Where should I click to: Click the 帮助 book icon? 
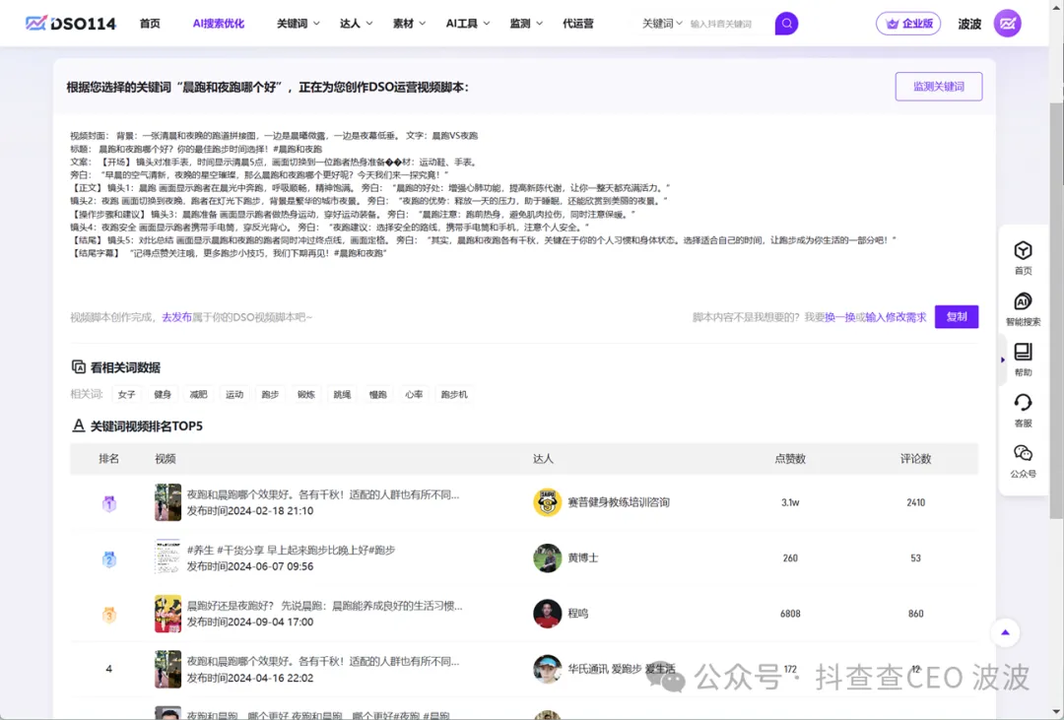pos(1023,353)
